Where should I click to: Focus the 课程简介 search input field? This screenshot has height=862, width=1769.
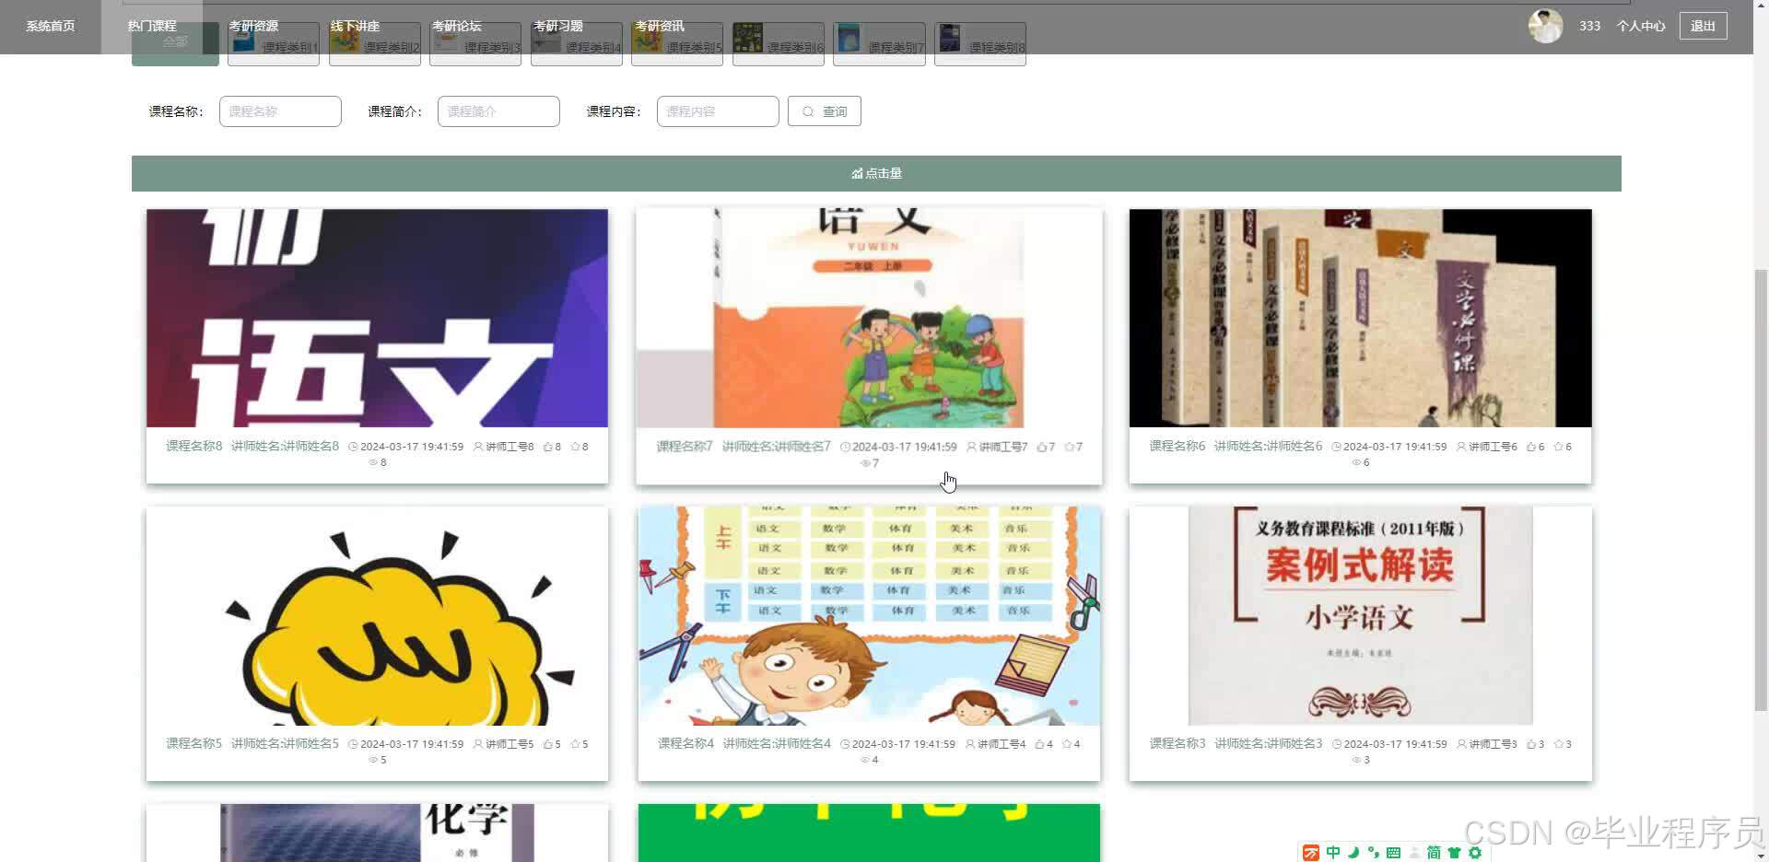tap(498, 111)
